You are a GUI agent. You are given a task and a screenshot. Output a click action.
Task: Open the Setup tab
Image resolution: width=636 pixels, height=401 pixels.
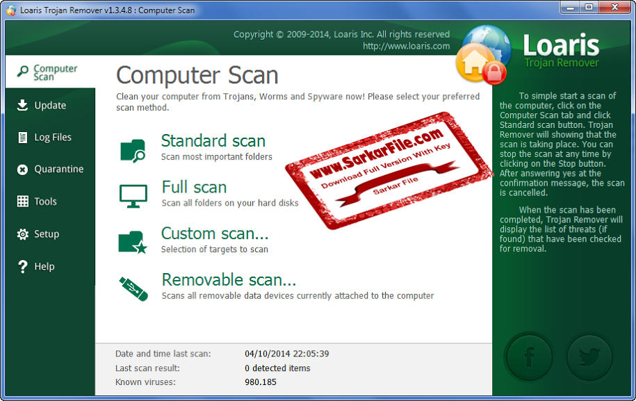tap(50, 234)
